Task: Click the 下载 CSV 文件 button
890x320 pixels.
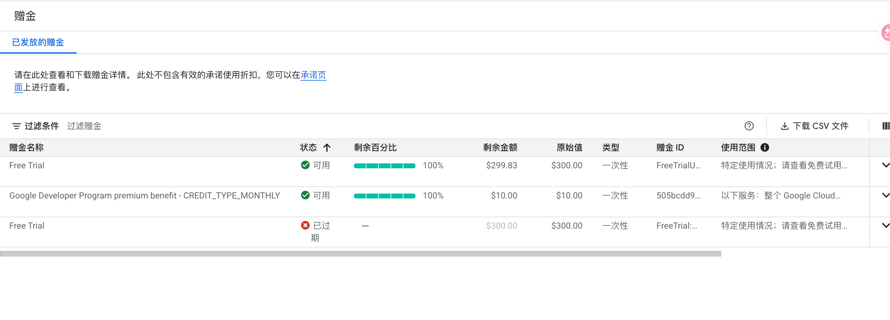Action: pos(814,126)
